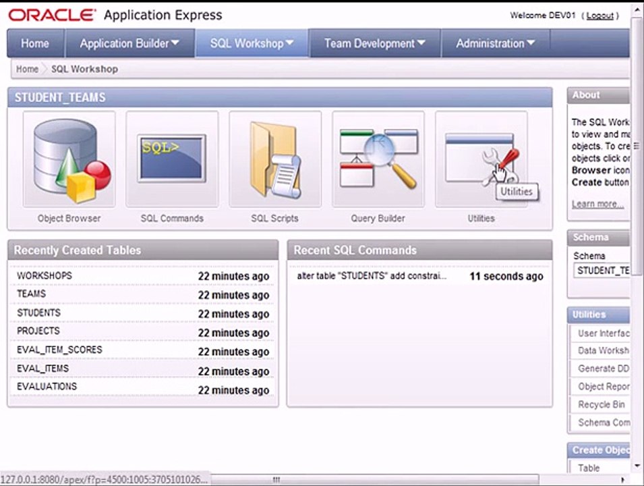Open the SQL Workshop tab
The image size is (644, 486).
click(x=252, y=43)
